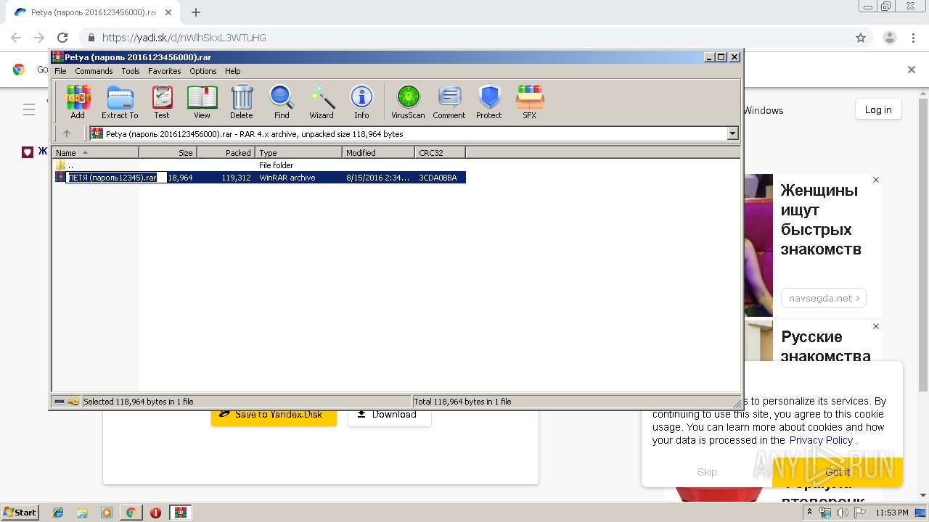The image size is (929, 522).
Task: Sort by the Modified column header
Action: point(378,152)
